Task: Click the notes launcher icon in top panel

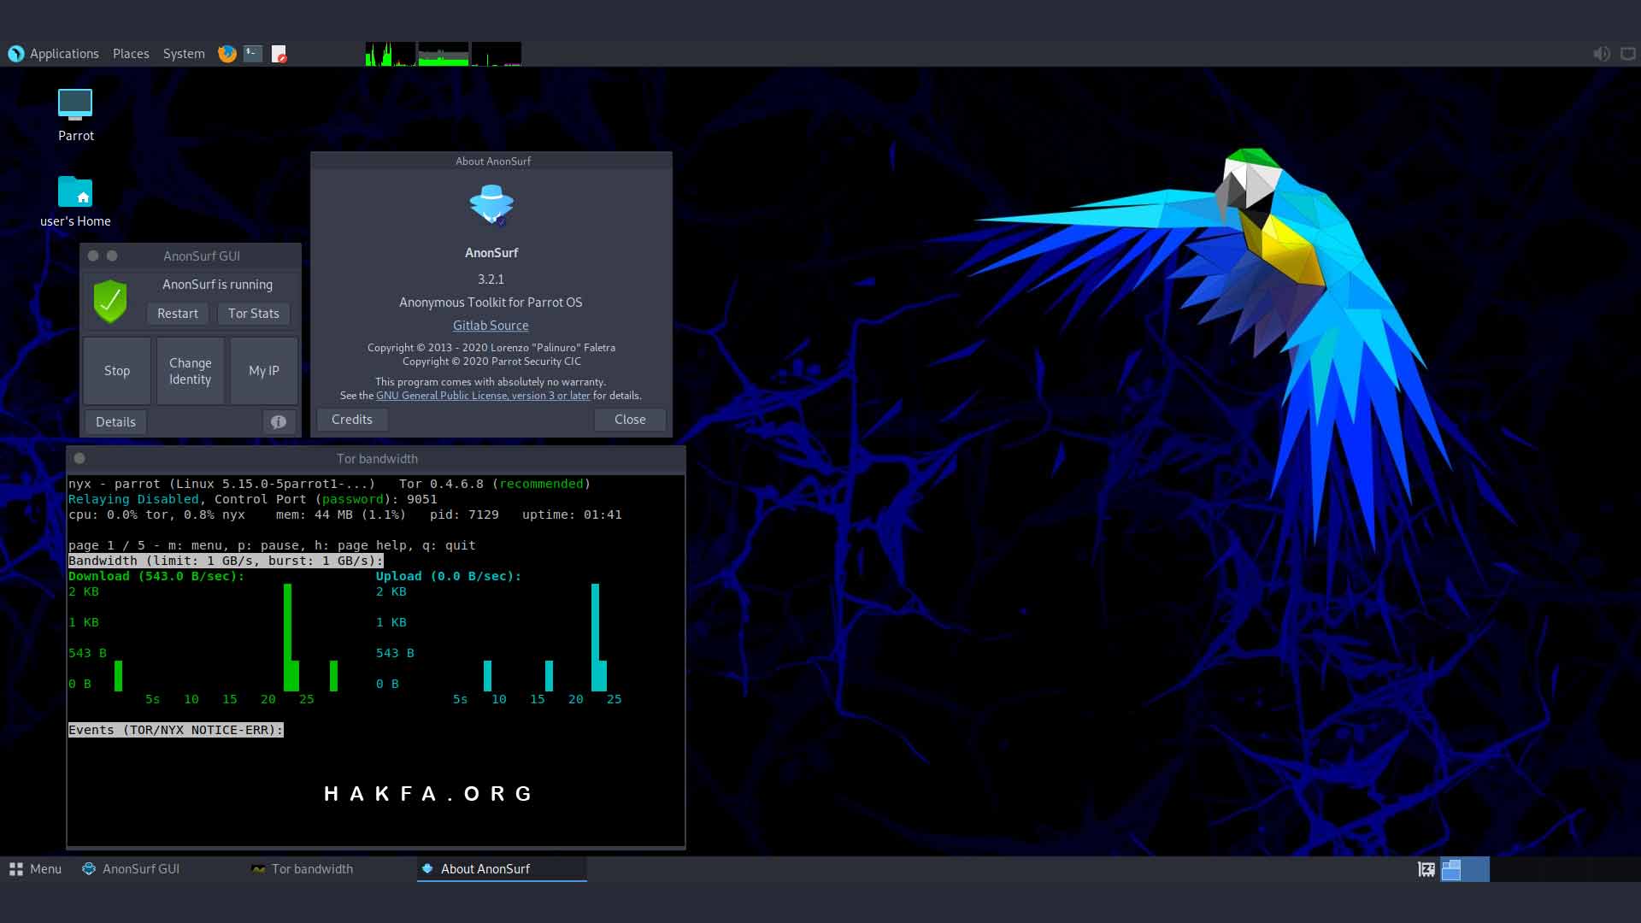Action: click(x=279, y=54)
